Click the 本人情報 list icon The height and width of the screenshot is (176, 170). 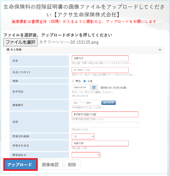[8, 49]
